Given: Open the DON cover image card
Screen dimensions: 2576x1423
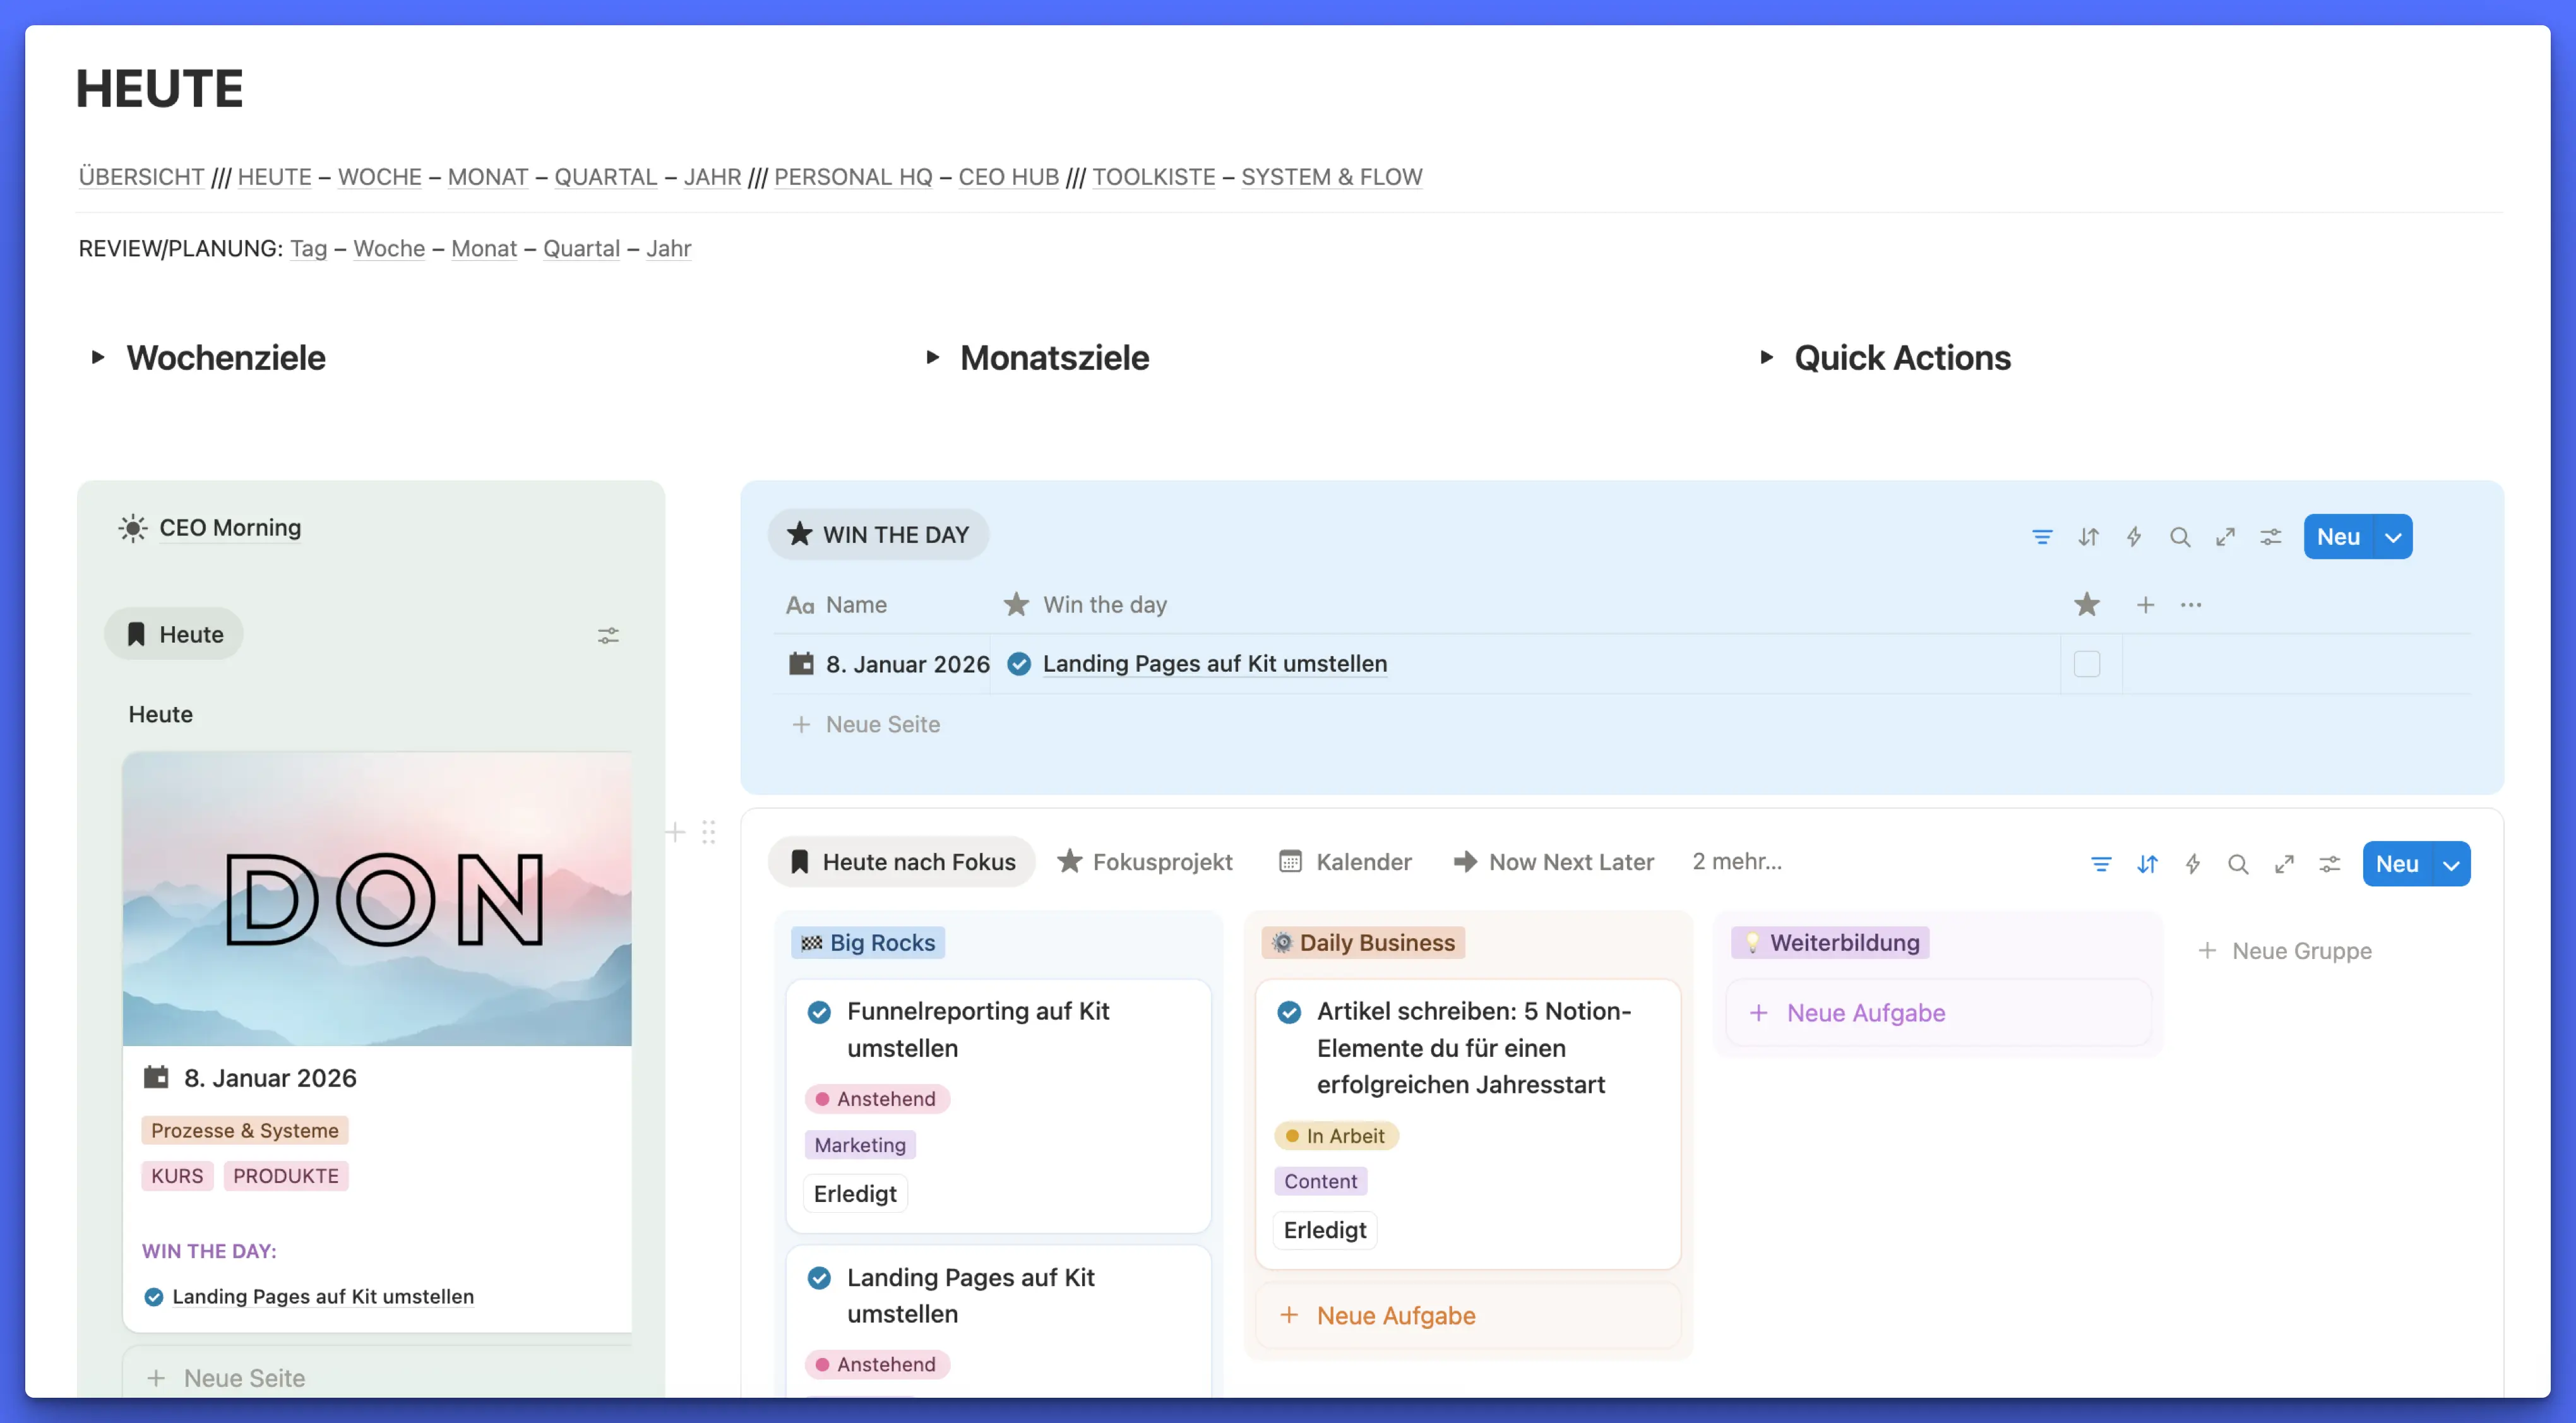Looking at the screenshot, I should (x=377, y=898).
